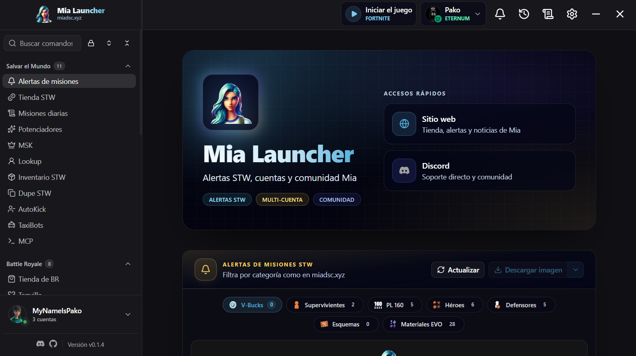The width and height of the screenshot is (636, 356).
Task: Open GitHub icon in sidebar footer
Action: point(53,344)
